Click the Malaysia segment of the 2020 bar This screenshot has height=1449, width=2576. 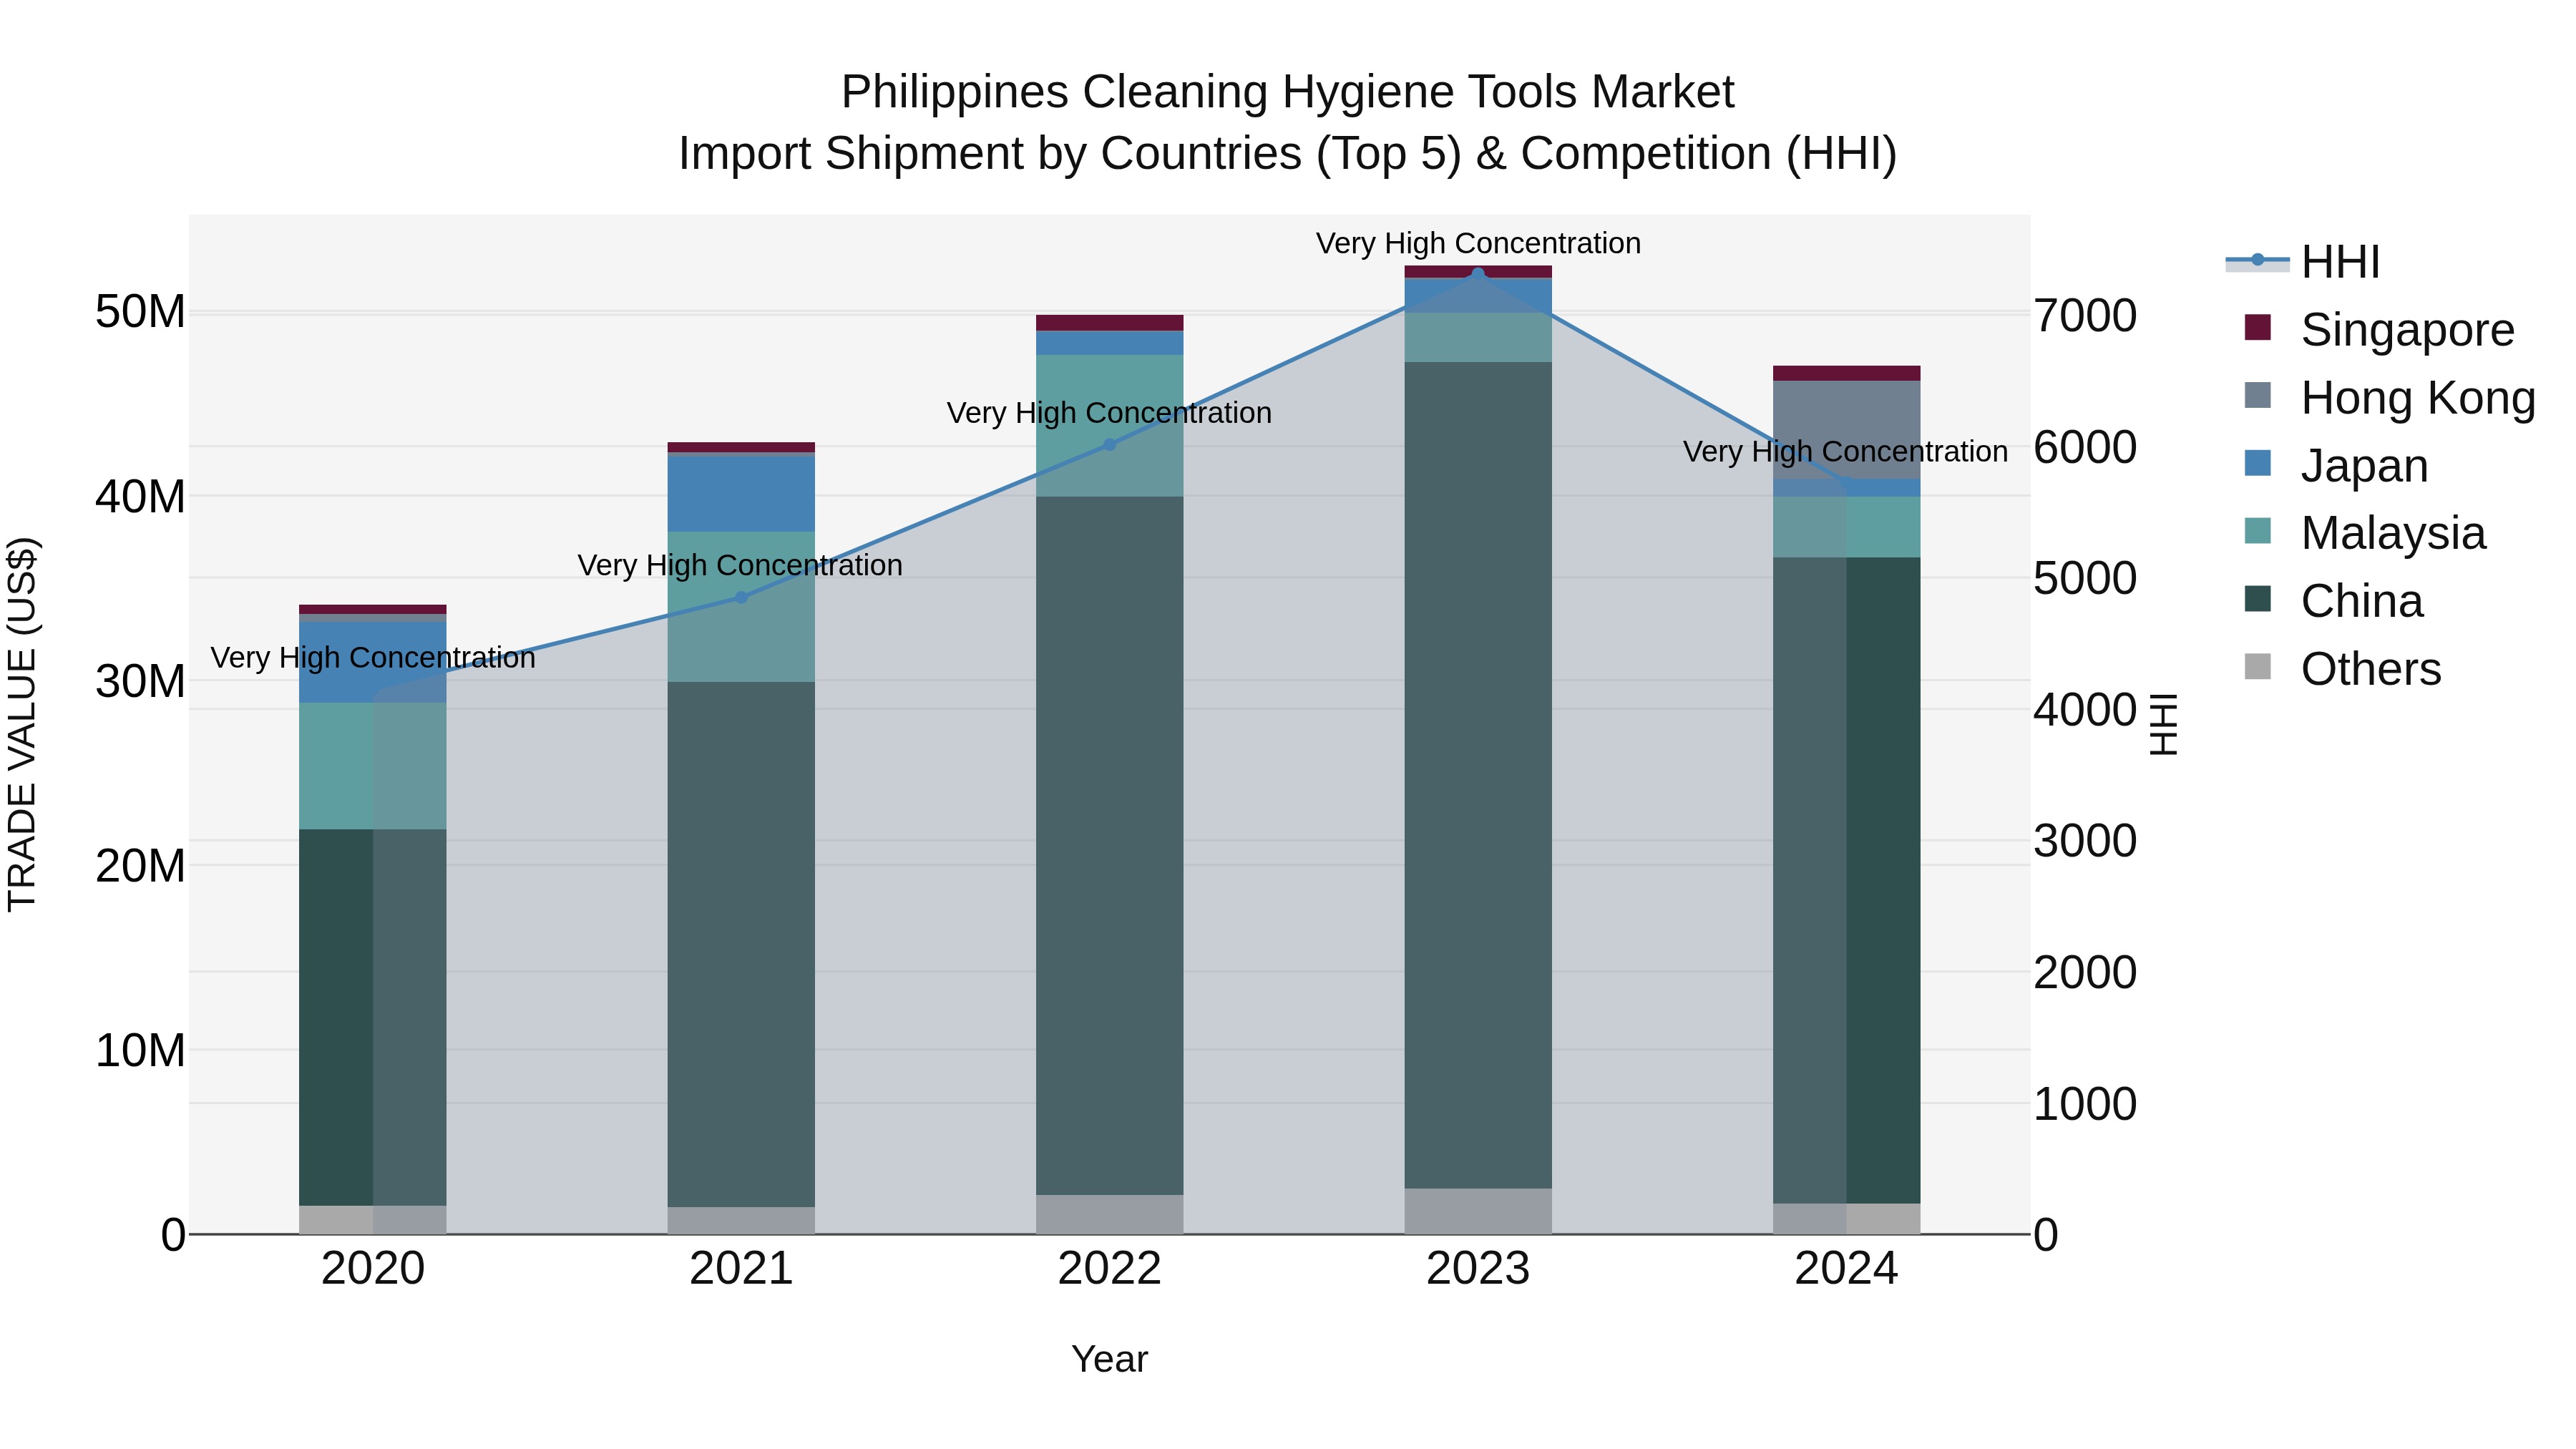click(x=372, y=766)
